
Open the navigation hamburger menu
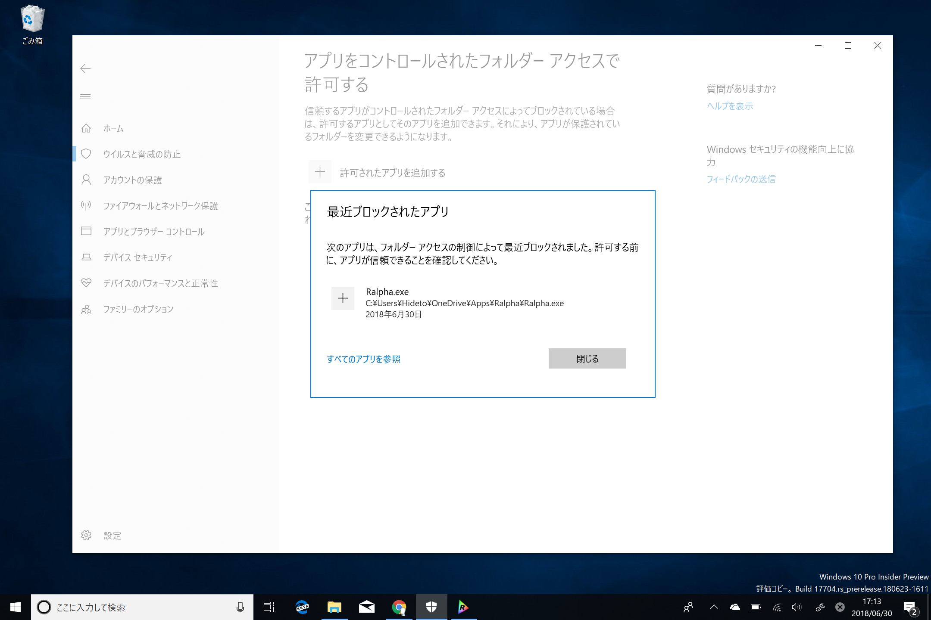pyautogui.click(x=85, y=96)
